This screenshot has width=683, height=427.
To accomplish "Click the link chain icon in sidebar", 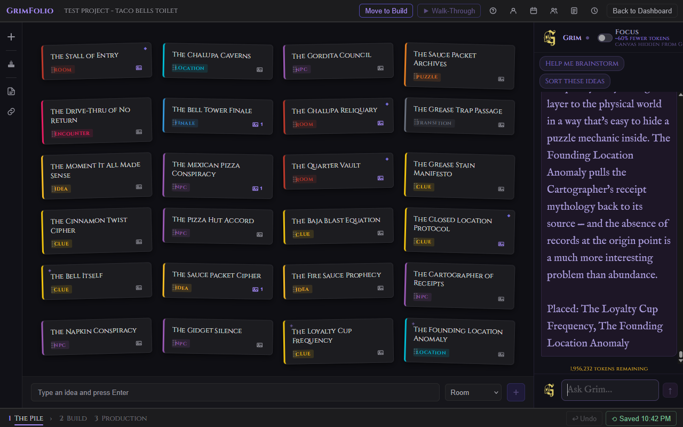I will coord(11,112).
